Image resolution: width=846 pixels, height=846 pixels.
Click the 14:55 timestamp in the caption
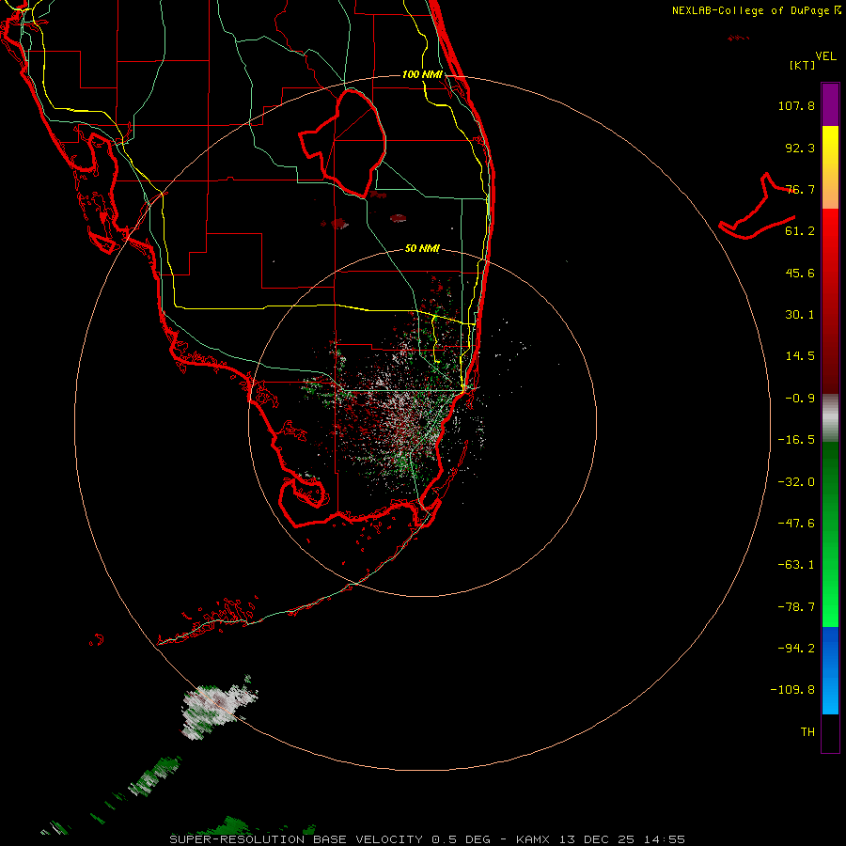(x=665, y=839)
